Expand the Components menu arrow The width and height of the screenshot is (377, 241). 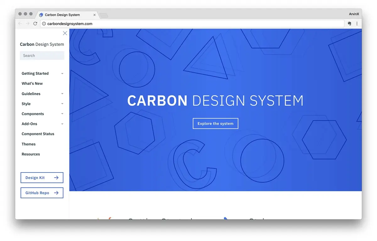[x=62, y=114]
